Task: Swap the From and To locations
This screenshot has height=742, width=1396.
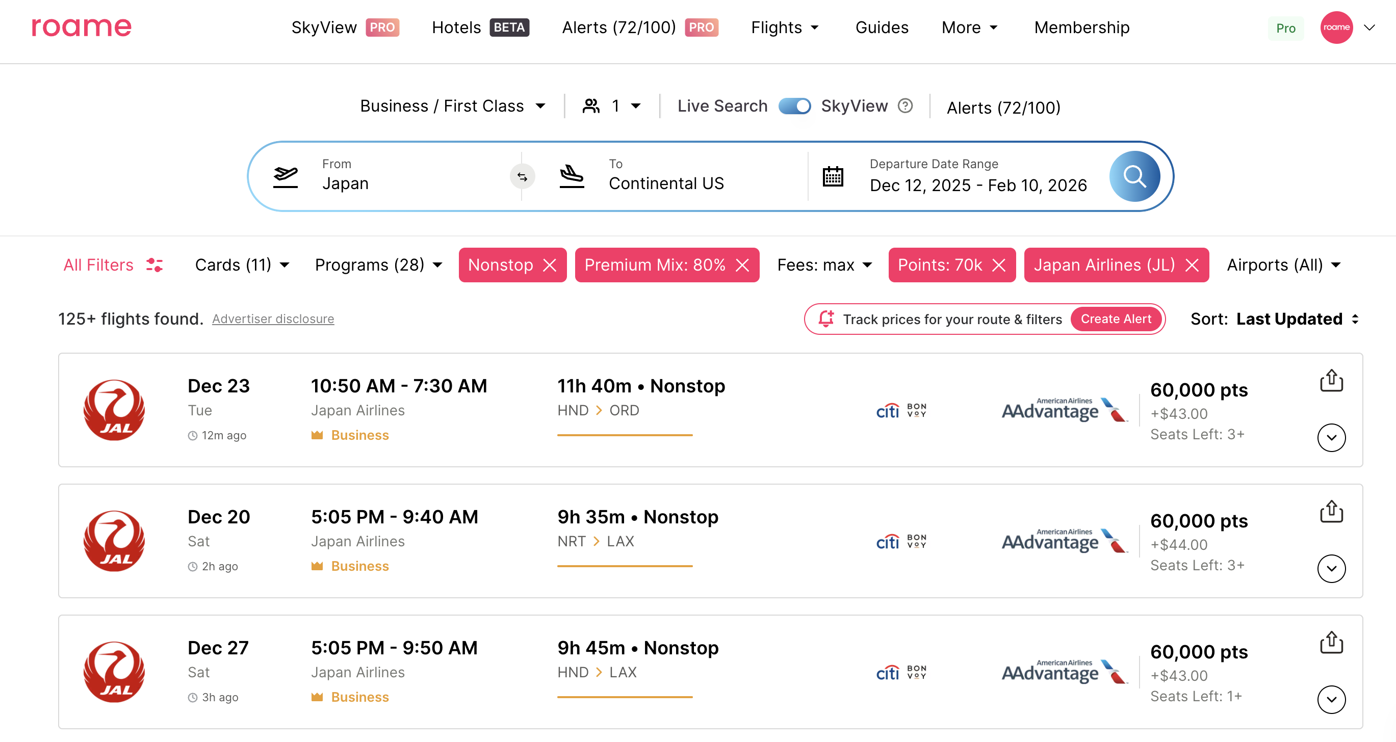Action: [x=522, y=176]
